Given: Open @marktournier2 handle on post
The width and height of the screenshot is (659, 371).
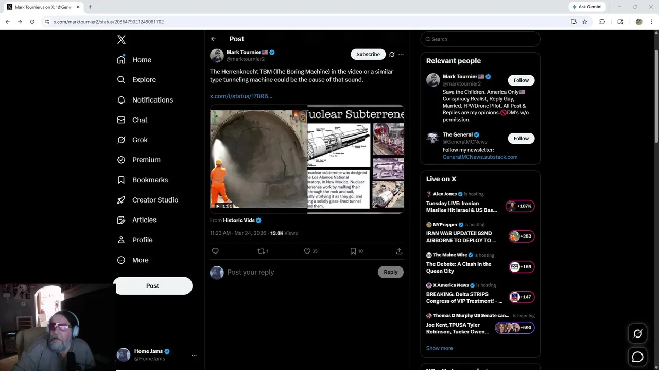Looking at the screenshot, I should [x=246, y=59].
